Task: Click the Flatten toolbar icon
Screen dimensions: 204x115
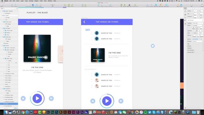Action: tap(72, 5)
